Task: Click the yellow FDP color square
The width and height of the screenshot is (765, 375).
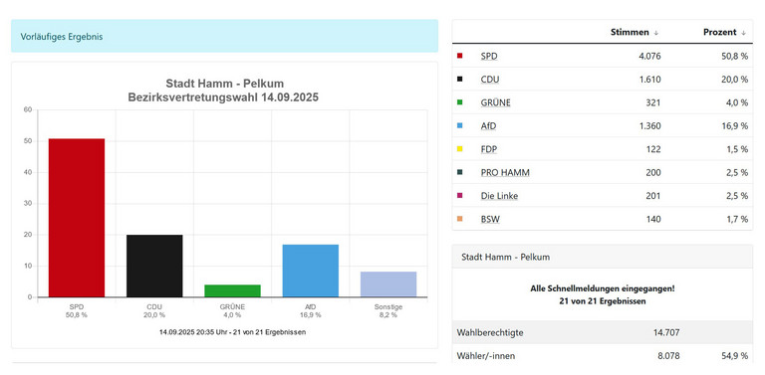Action: pos(459,149)
